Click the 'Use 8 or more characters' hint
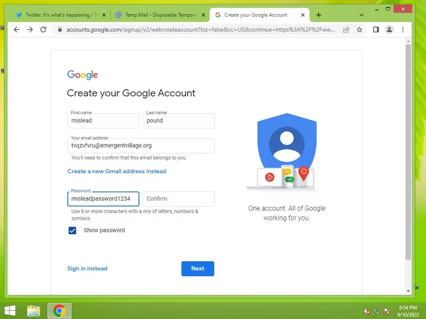This screenshot has height=319, width=426. pos(135,215)
